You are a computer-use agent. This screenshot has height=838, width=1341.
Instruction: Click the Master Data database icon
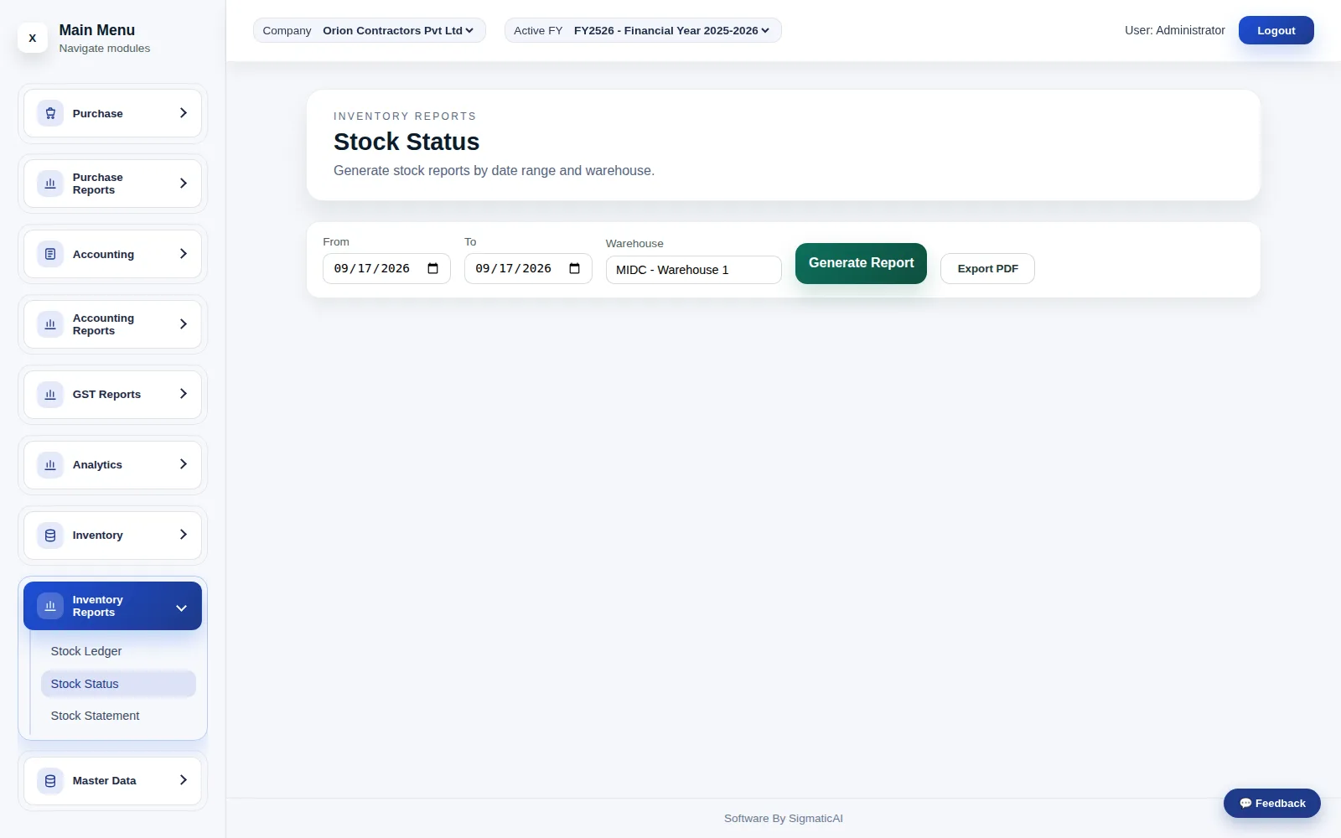click(50, 780)
